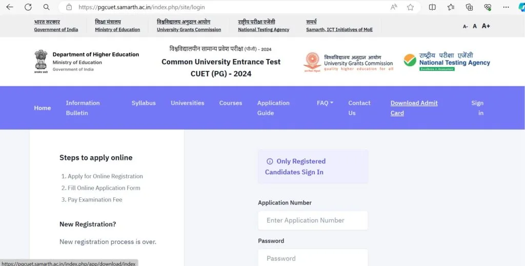This screenshot has width=525, height=266.
Task: Increase font size with A+ button
Action: point(486,26)
